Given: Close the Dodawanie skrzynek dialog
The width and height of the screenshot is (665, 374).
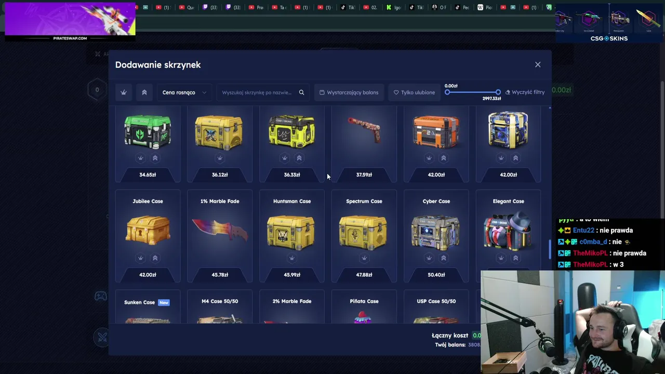Looking at the screenshot, I should click(538, 64).
